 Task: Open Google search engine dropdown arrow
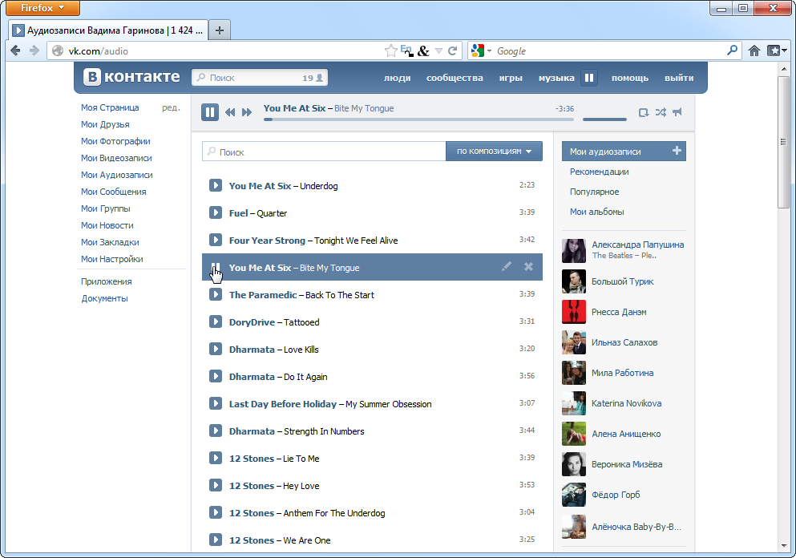tap(489, 51)
